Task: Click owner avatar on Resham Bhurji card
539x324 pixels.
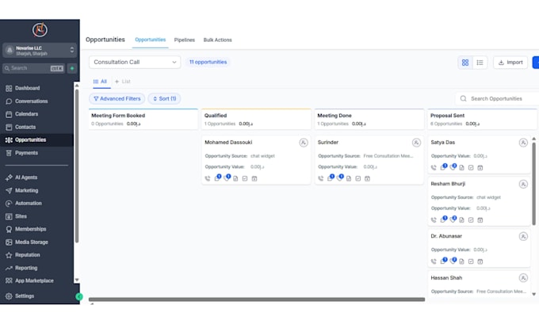Action: 523,184
